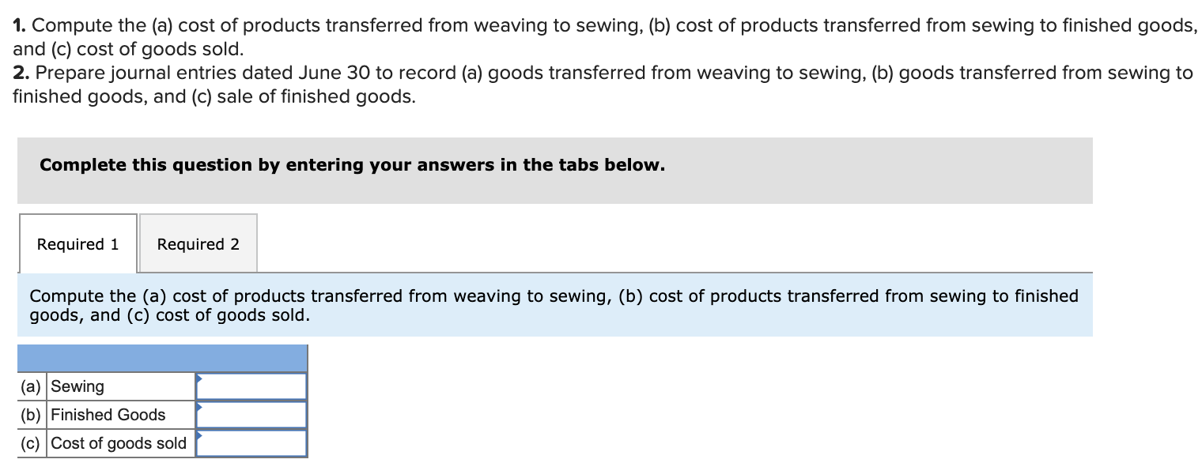The image size is (1202, 463).
Task: Click the hint marker on the Cost of goods sold field
Action: click(200, 437)
